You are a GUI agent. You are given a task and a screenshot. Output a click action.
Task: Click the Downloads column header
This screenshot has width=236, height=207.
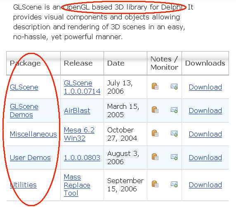(x=205, y=63)
